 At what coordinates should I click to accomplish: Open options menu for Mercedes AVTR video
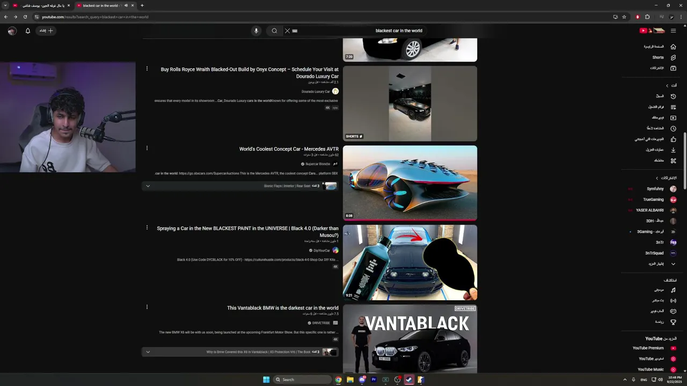click(147, 148)
